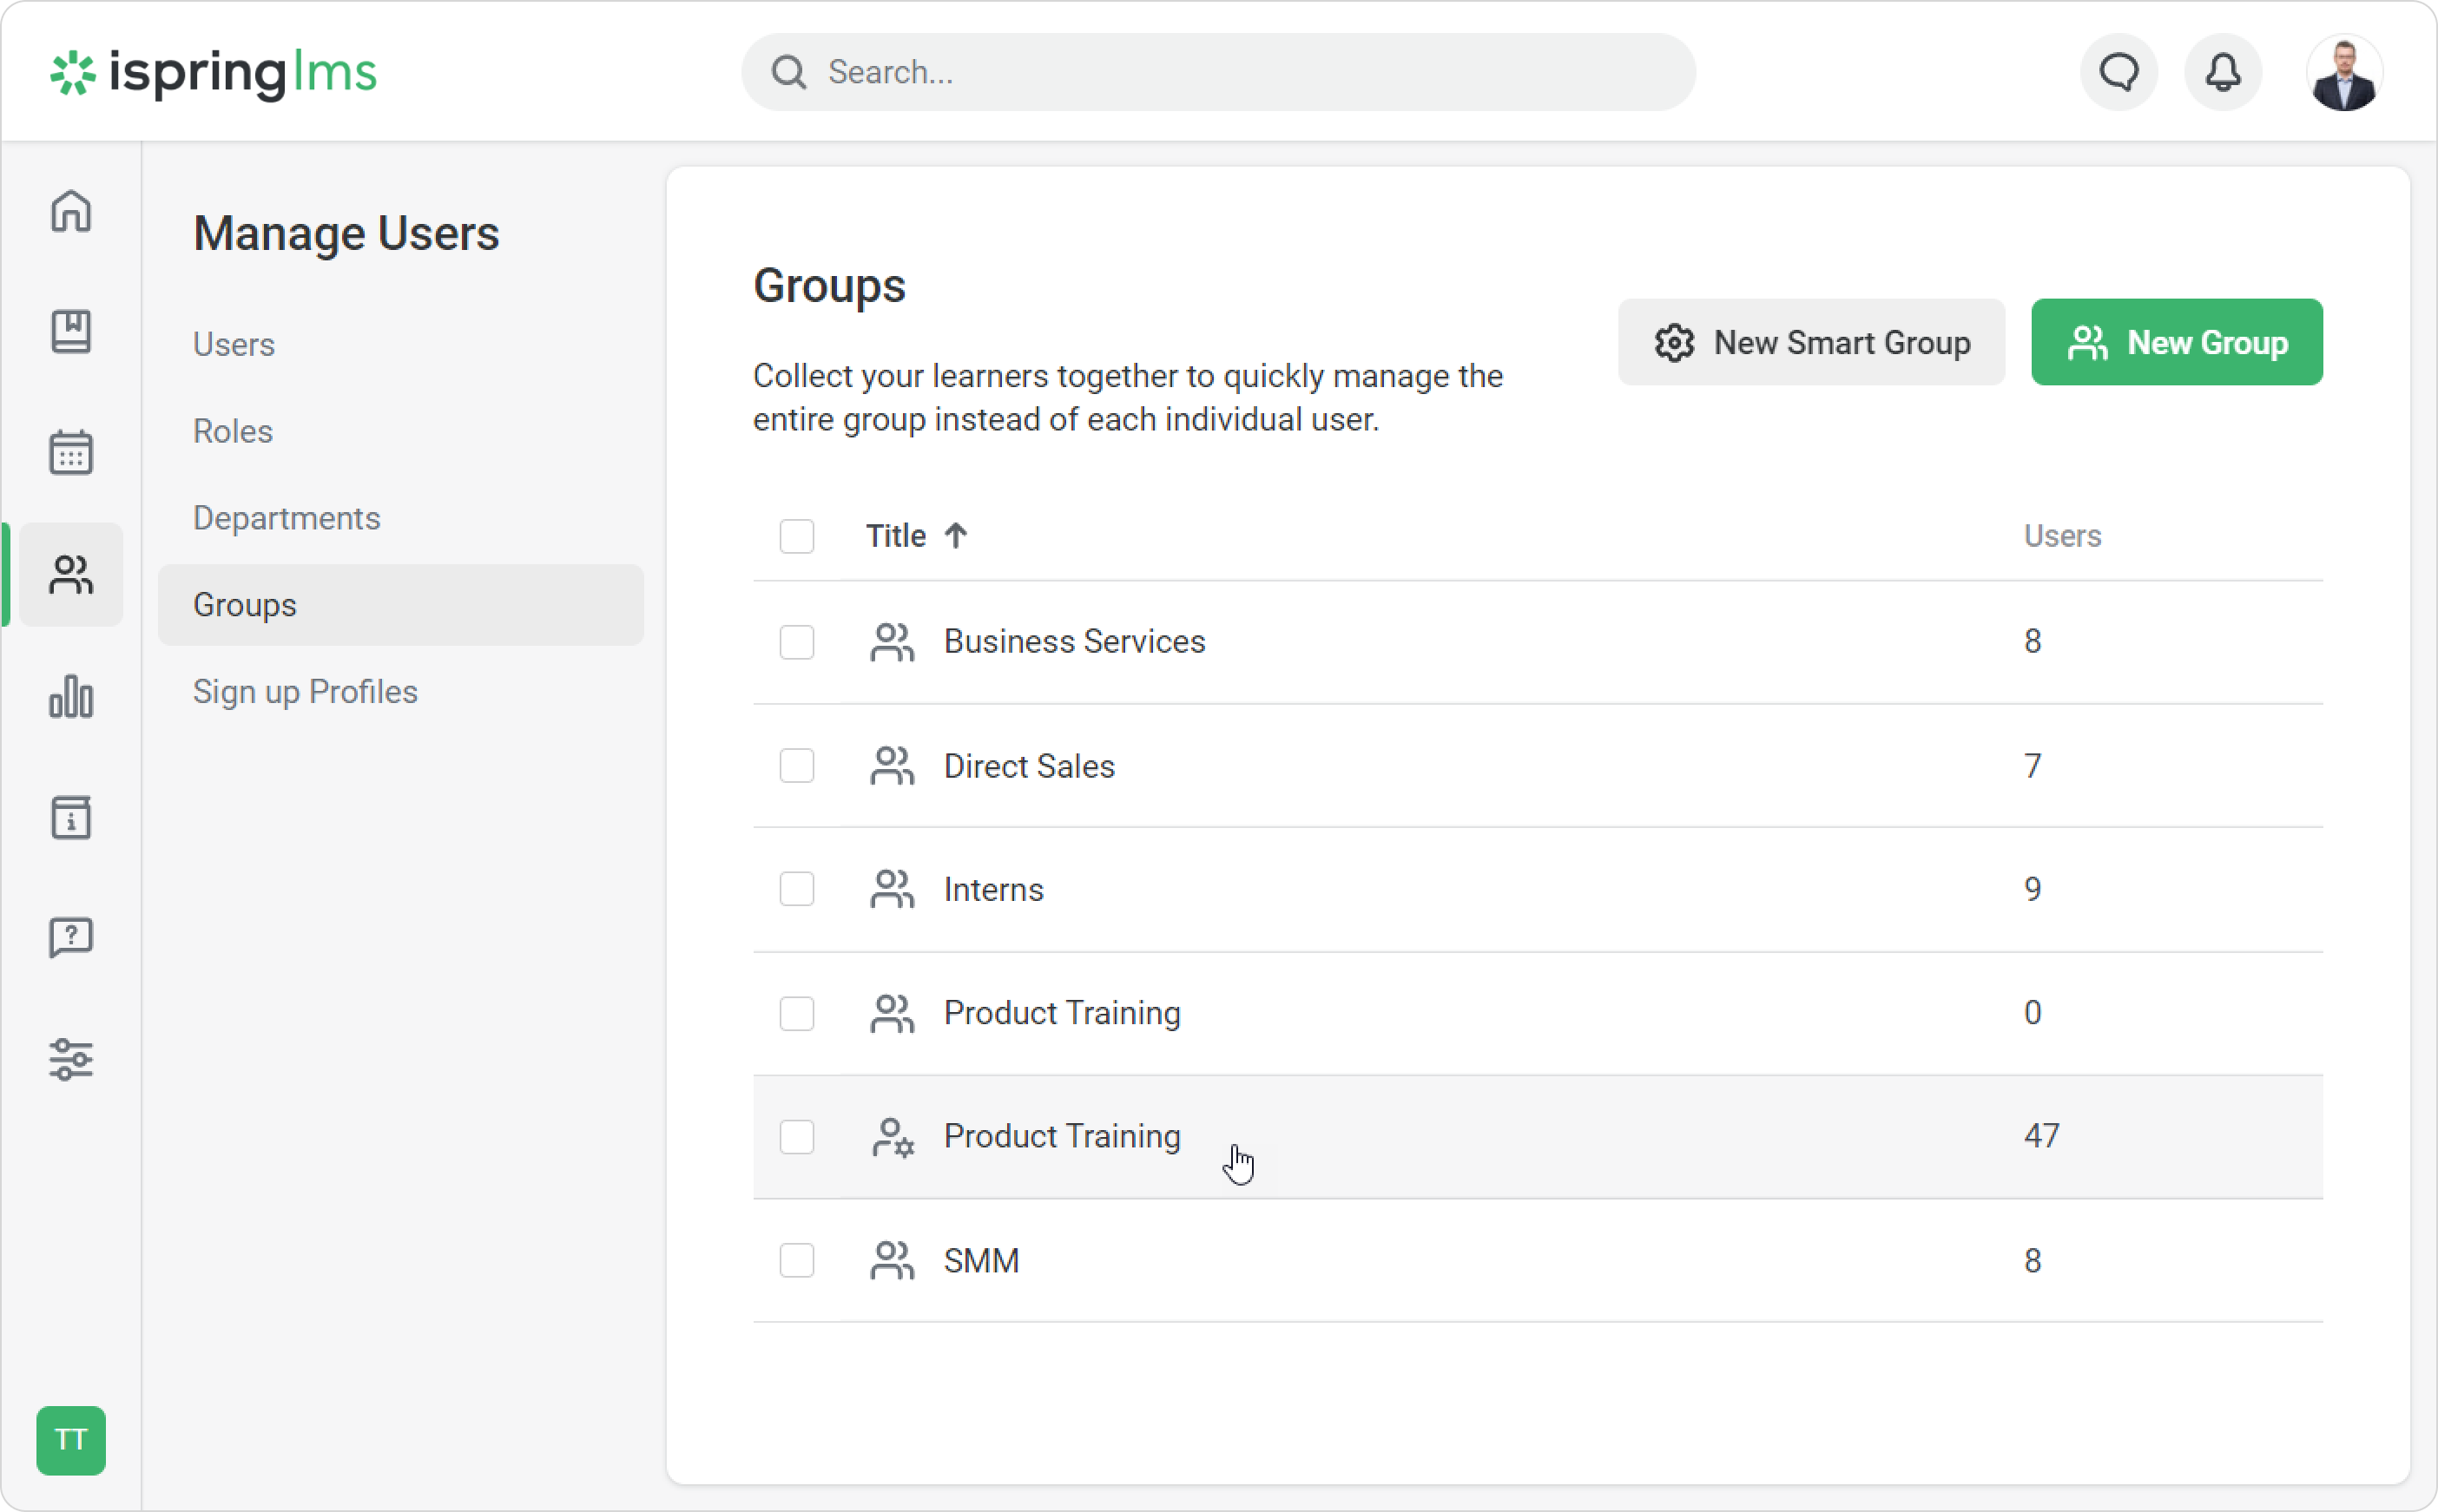Open the bar chart reports icon
The width and height of the screenshot is (2438, 1512).
tap(71, 696)
